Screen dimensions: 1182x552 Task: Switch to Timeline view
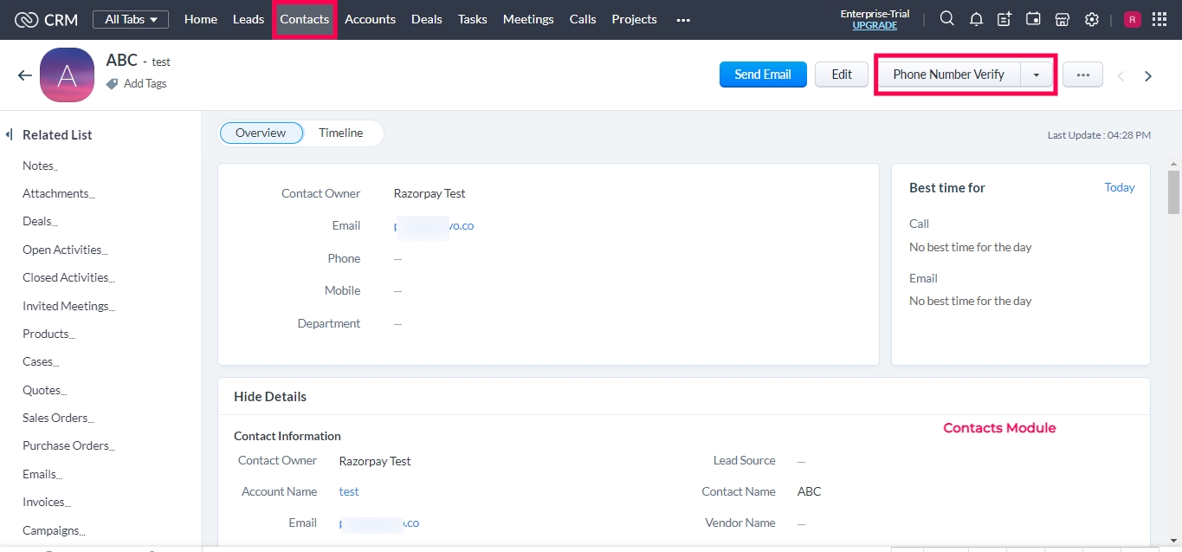pos(340,133)
